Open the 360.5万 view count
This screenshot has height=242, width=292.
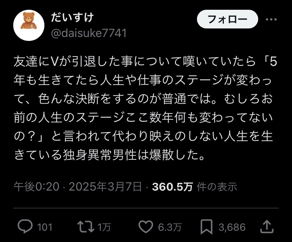click(172, 187)
